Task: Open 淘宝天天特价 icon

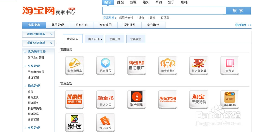Action: point(199,99)
